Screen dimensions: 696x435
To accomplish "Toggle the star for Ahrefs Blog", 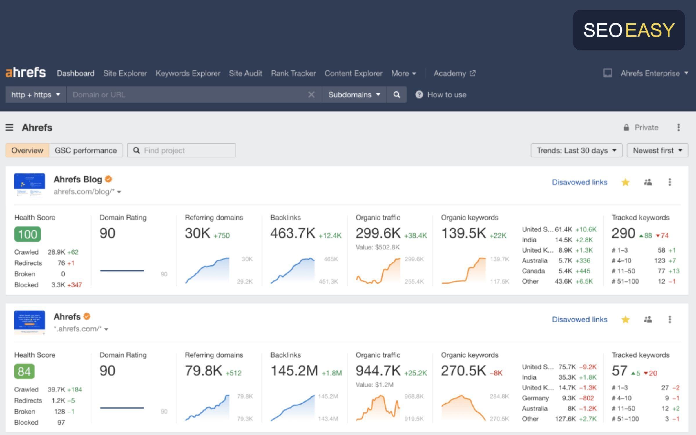I will 626,182.
